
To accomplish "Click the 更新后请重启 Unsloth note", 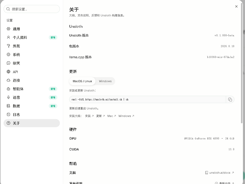I will click(x=84, y=108).
